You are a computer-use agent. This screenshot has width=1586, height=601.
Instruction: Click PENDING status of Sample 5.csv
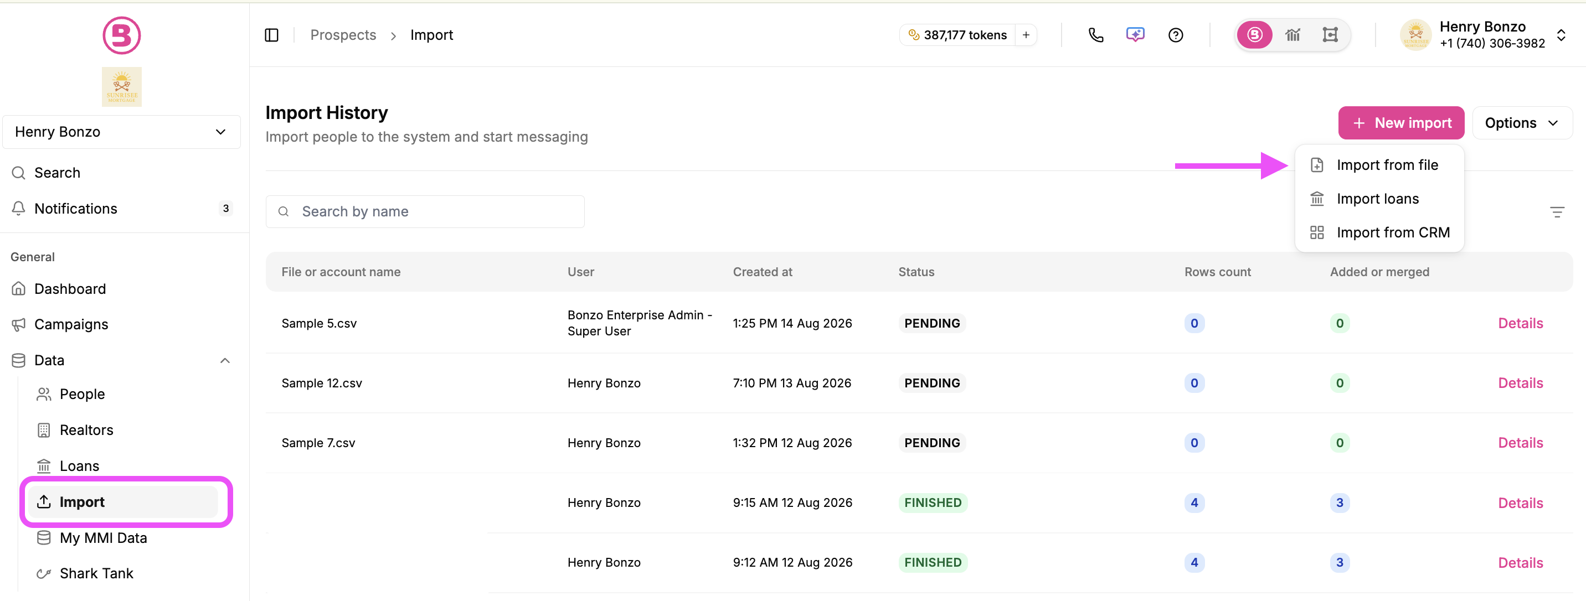point(931,324)
